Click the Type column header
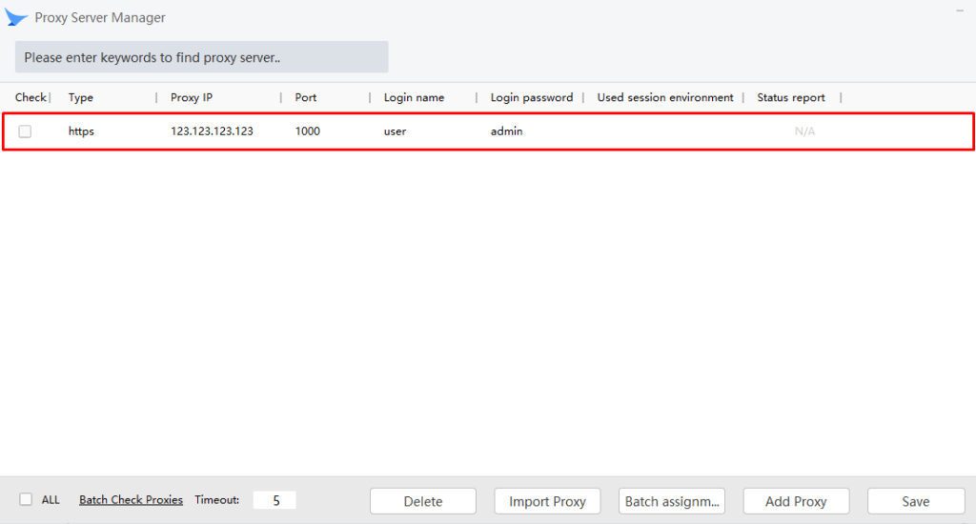Image resolution: width=976 pixels, height=524 pixels. 81,97
